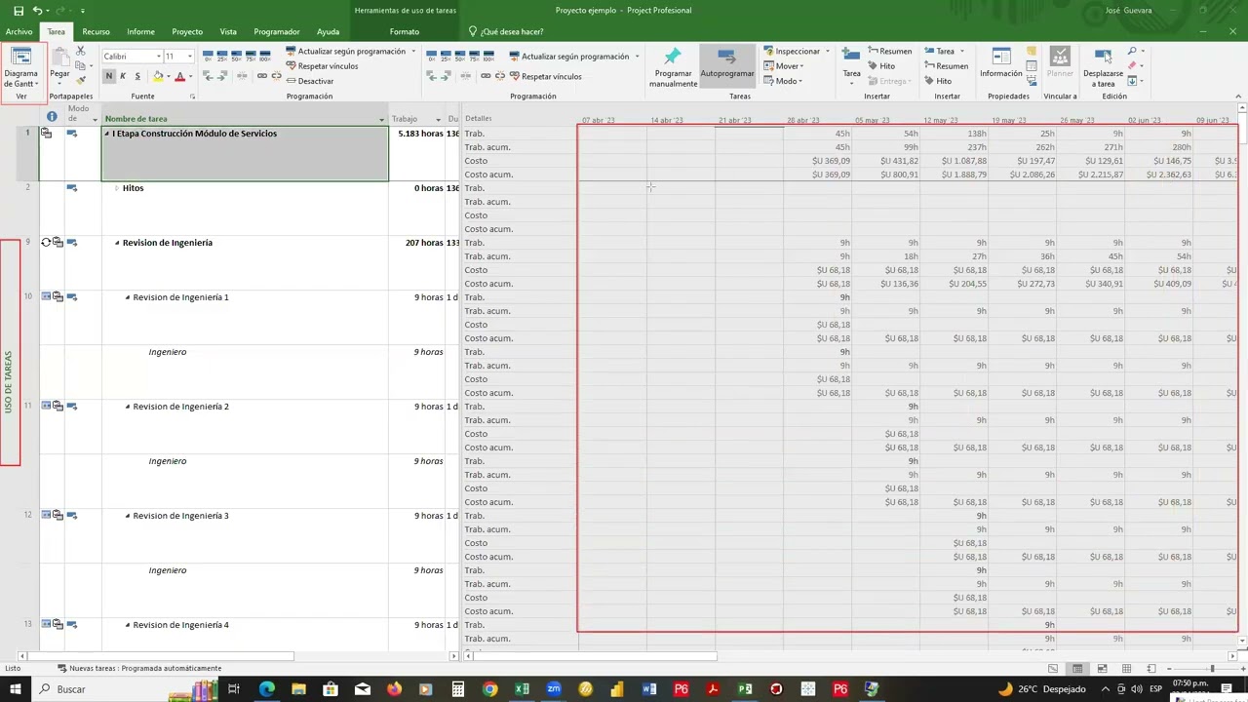Switch to the first status bar view button
The image size is (1248, 702).
pos(1053,669)
